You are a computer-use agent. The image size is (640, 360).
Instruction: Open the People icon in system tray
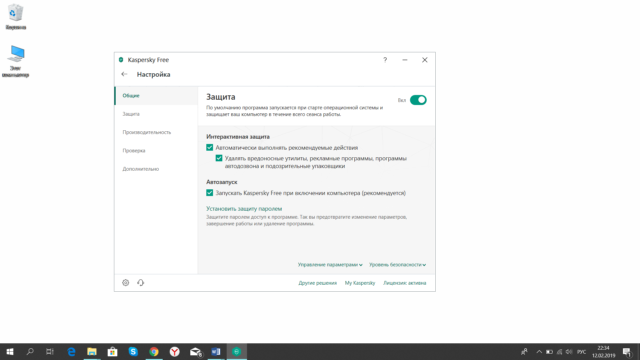pyautogui.click(x=524, y=352)
